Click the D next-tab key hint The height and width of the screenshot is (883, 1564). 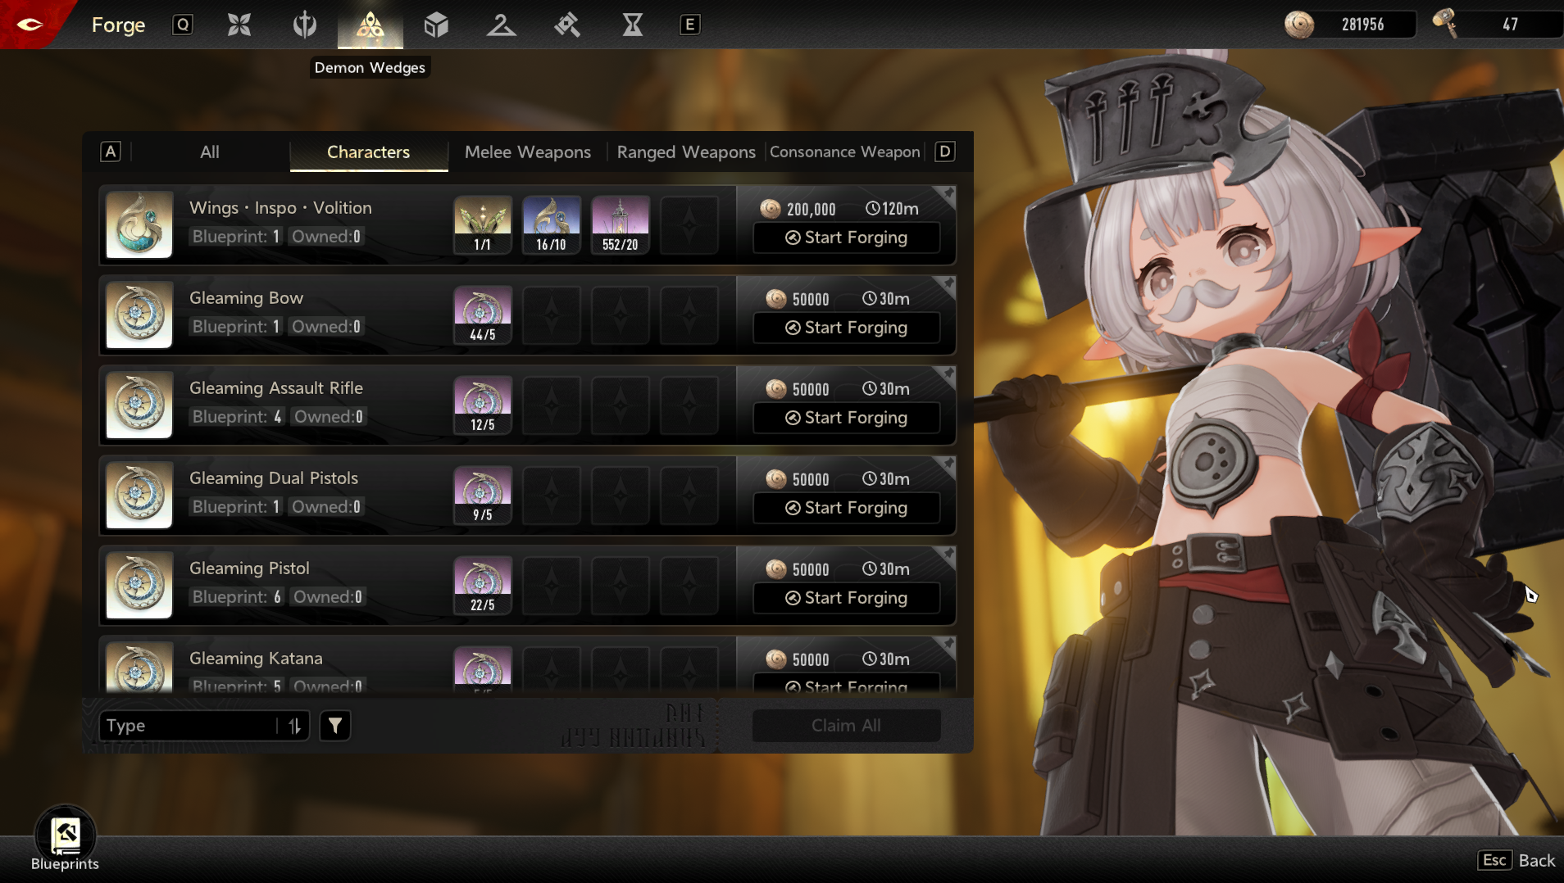pyautogui.click(x=945, y=152)
